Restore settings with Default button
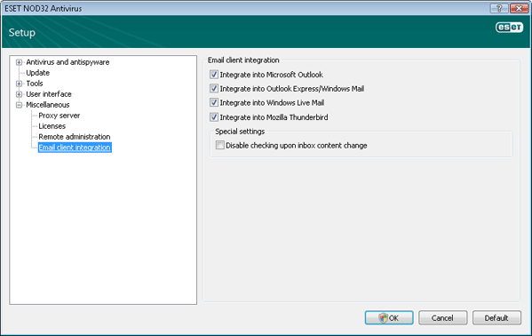Viewport: 532px width, 336px height. point(496,317)
